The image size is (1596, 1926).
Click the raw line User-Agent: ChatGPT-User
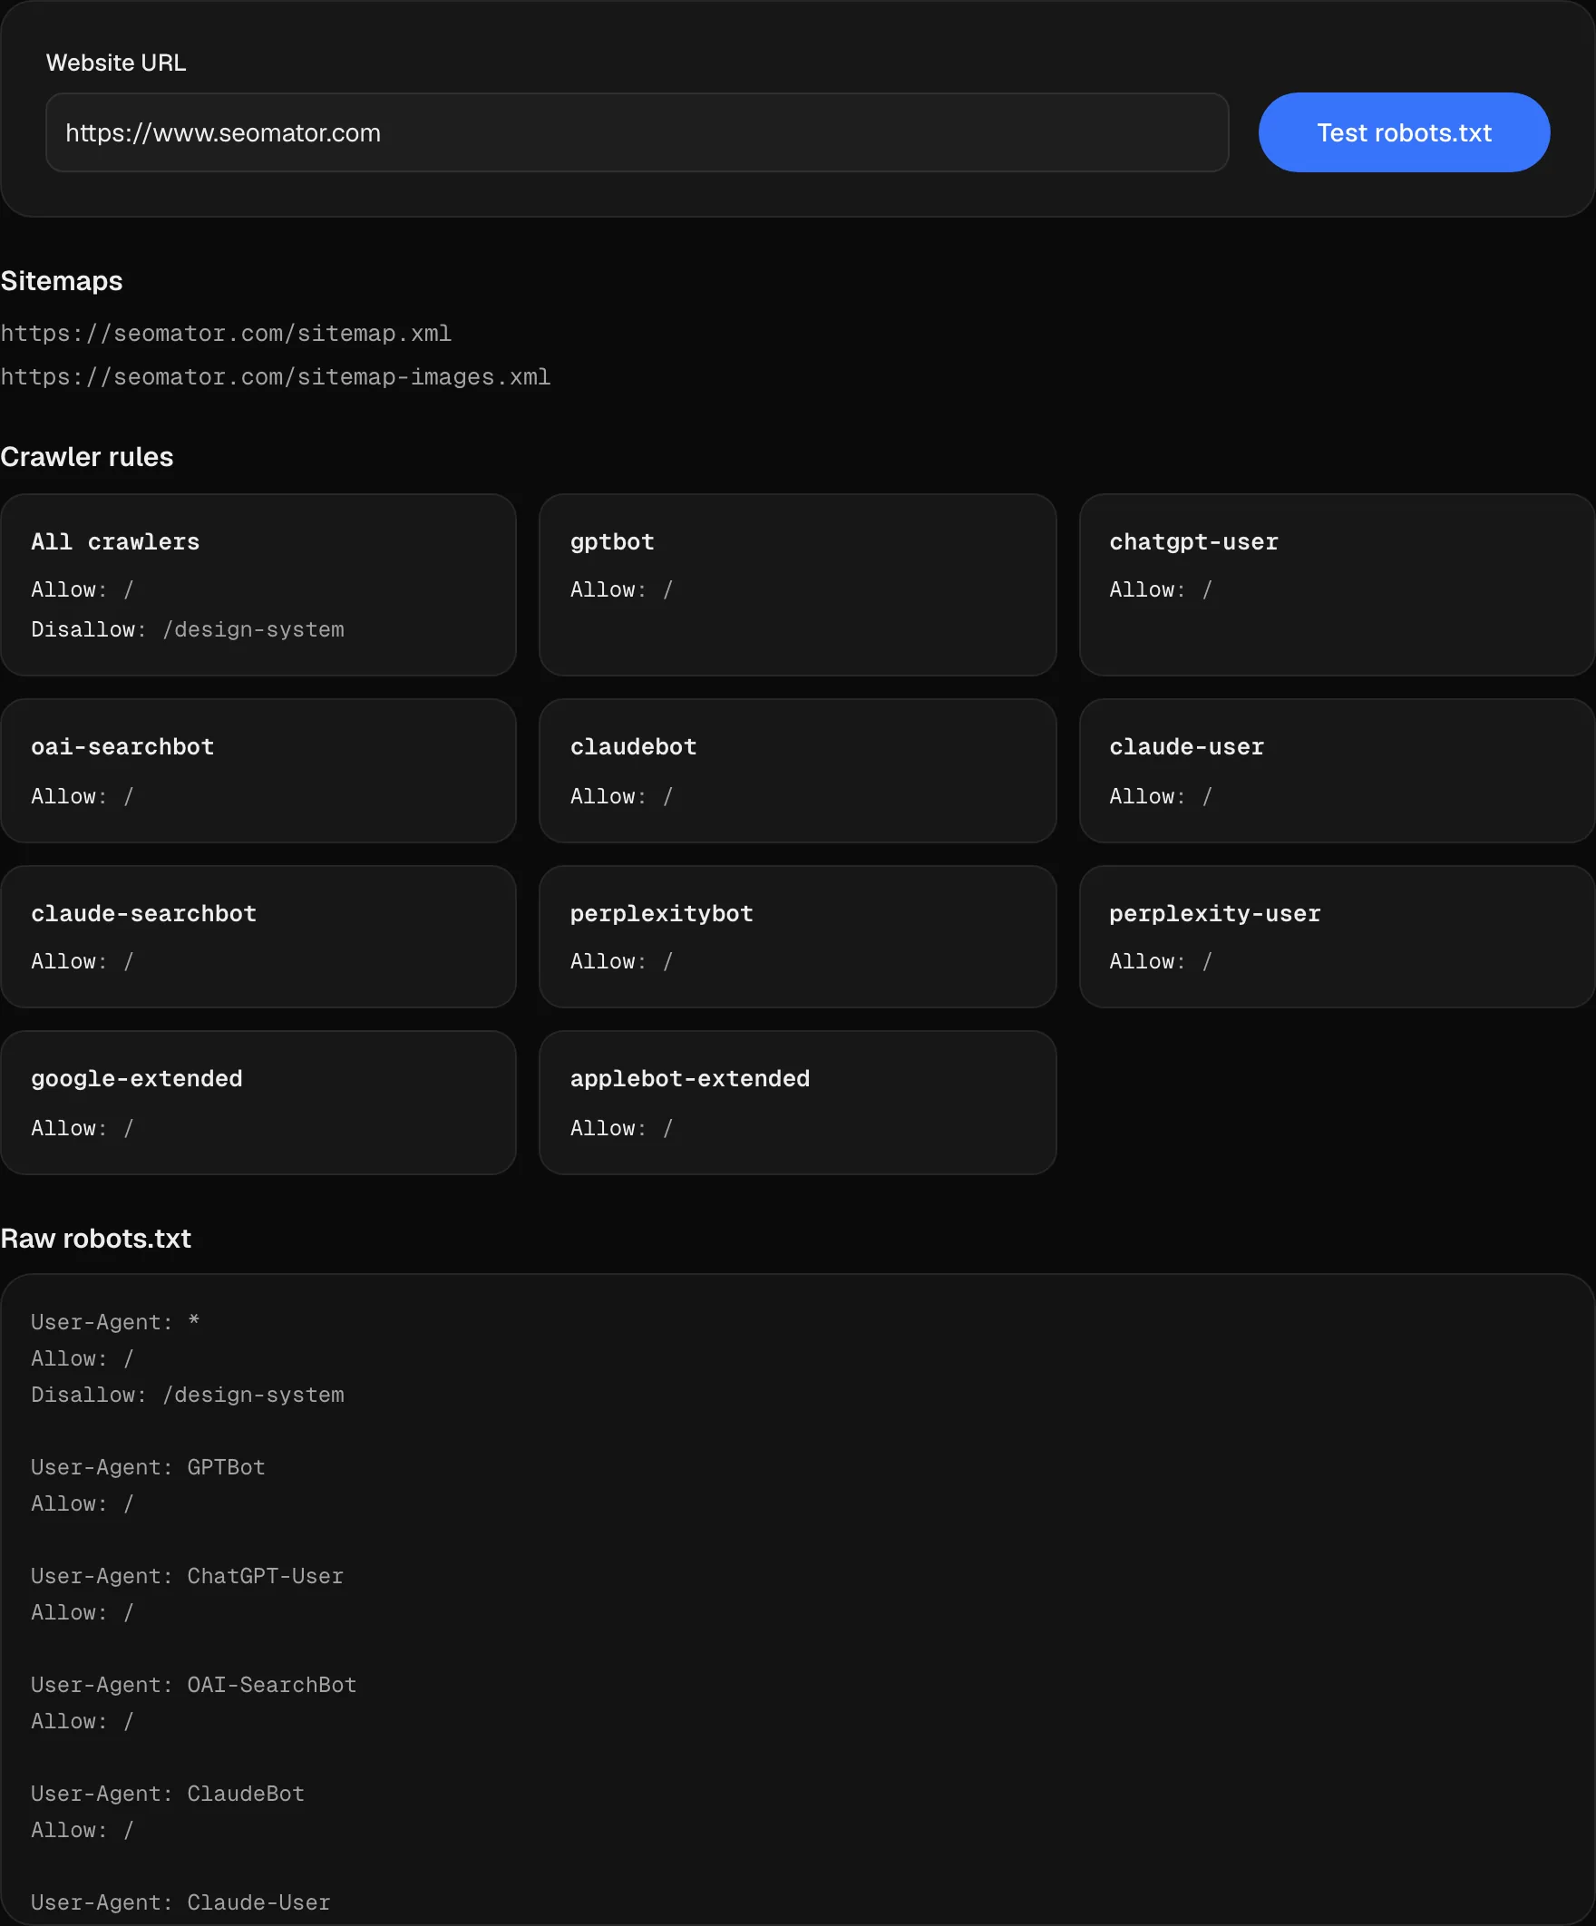pos(187,1576)
